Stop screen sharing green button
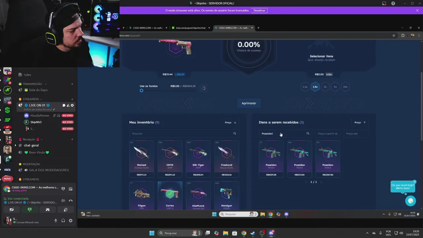Image resolution: width=423 pixels, height=238 pixels. tap(29, 210)
